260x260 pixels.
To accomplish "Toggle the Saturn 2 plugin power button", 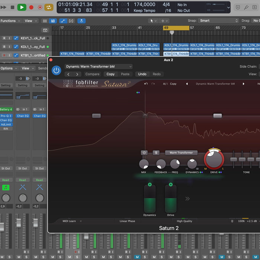I will pyautogui.click(x=56, y=71).
